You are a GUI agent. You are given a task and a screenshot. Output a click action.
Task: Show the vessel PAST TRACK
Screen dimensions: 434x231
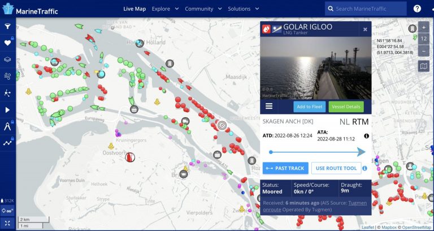tap(285, 168)
